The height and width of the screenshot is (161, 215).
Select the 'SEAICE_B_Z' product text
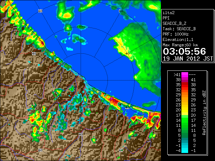click(x=174, y=23)
